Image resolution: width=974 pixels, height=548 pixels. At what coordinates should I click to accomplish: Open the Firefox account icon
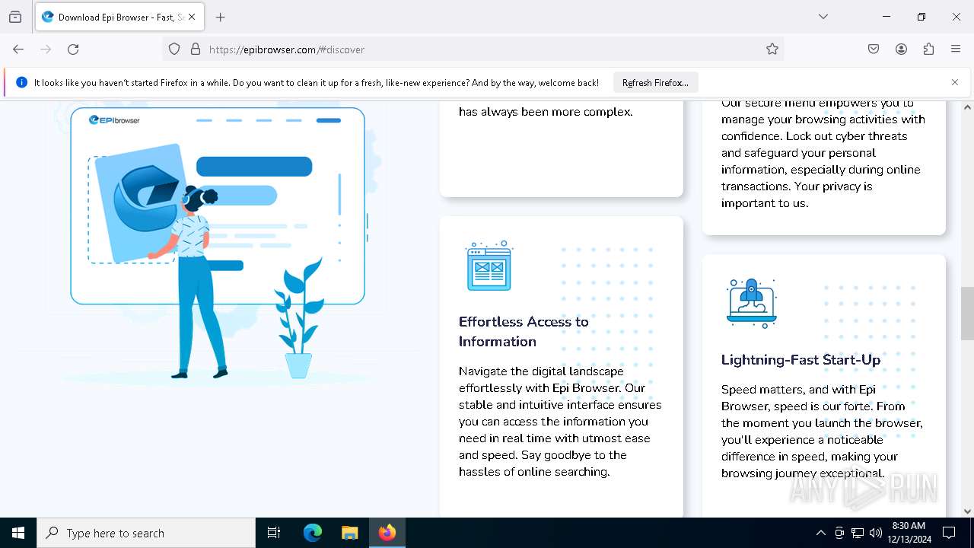[901, 49]
